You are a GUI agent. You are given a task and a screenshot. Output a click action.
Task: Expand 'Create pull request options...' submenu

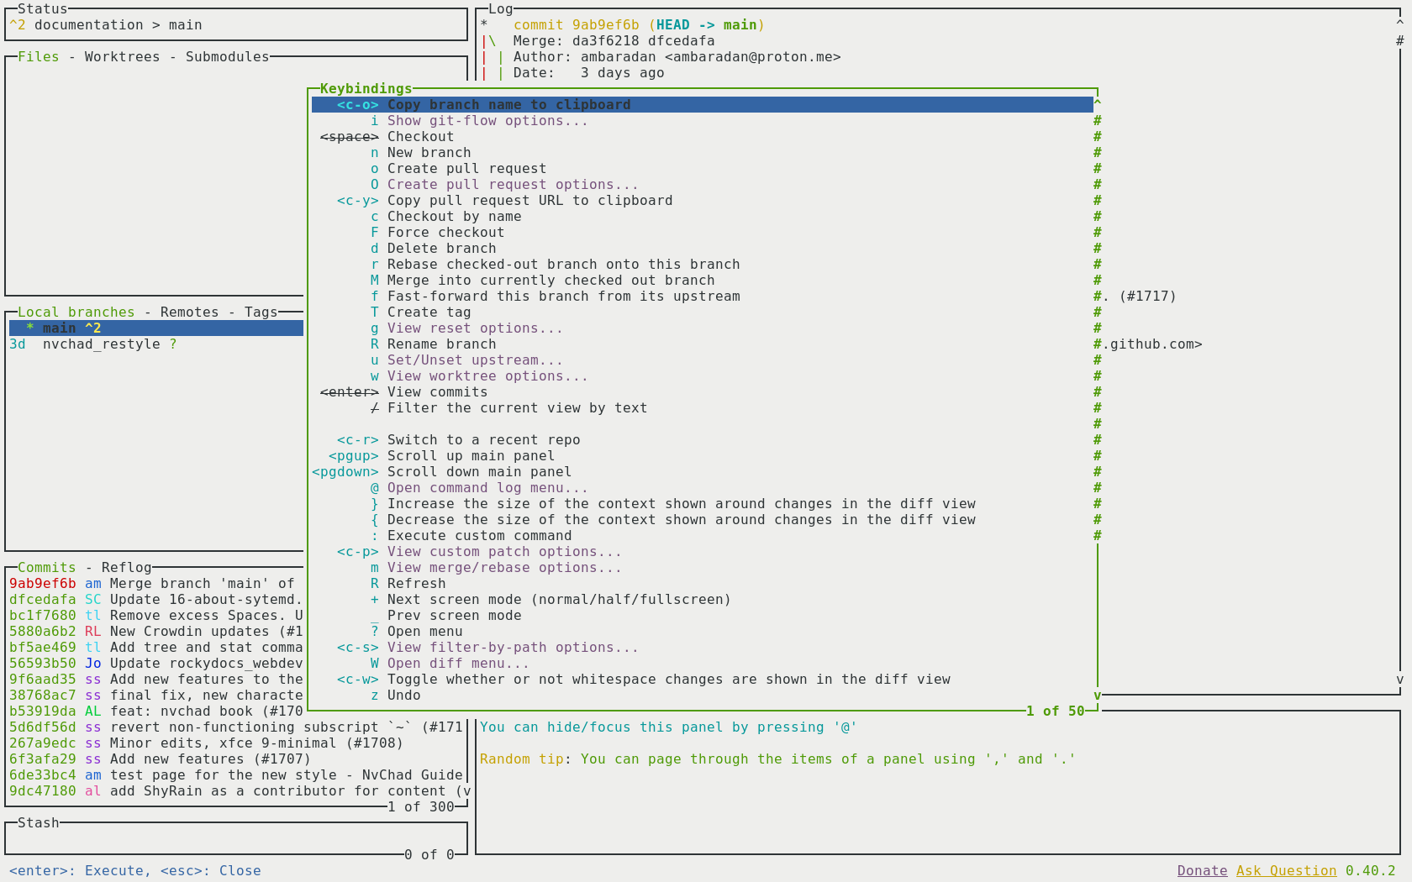[x=513, y=185]
